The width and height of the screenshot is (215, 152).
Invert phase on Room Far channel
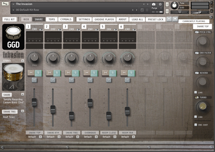point(127,80)
